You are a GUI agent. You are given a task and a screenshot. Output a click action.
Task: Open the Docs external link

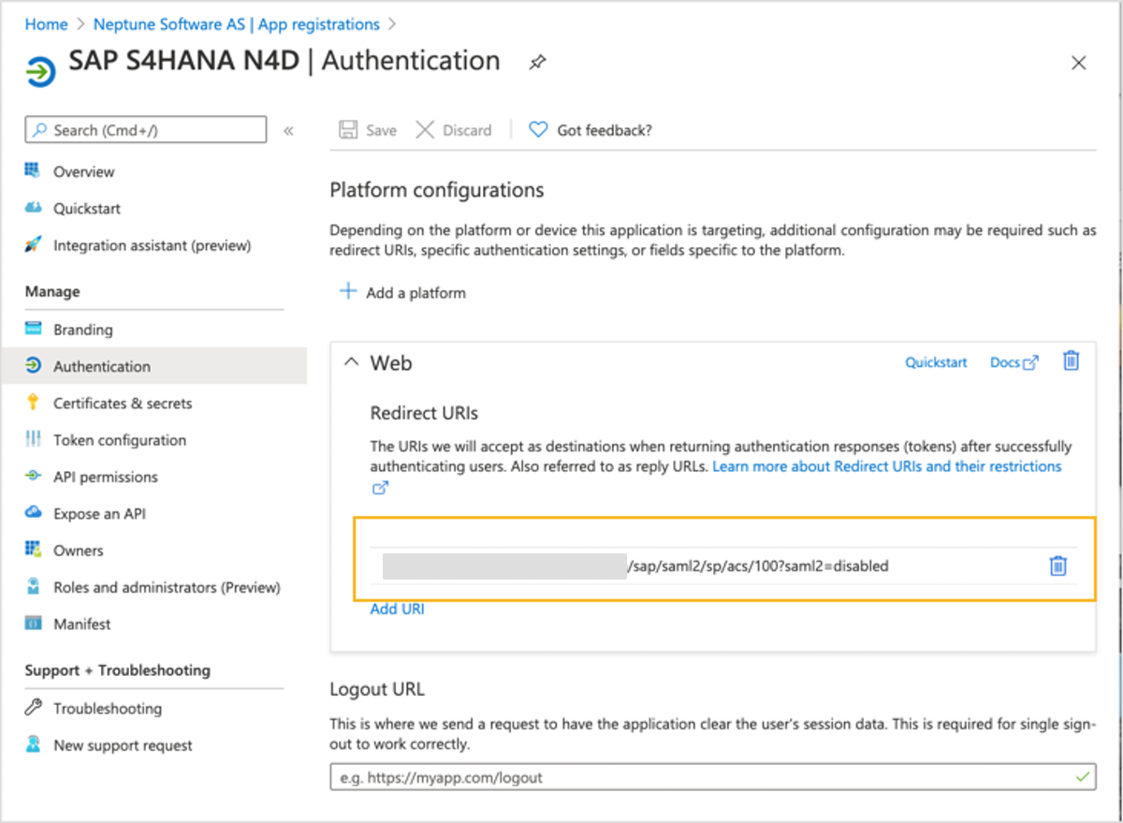pos(1014,362)
